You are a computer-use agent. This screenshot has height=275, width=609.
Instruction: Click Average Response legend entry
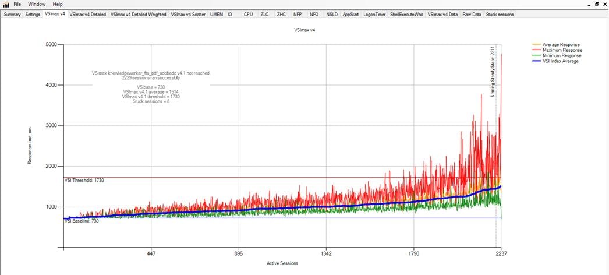point(556,45)
